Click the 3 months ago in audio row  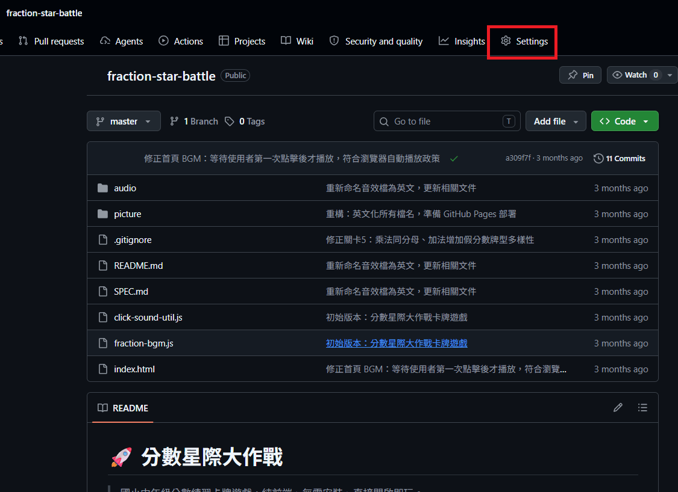tap(621, 188)
